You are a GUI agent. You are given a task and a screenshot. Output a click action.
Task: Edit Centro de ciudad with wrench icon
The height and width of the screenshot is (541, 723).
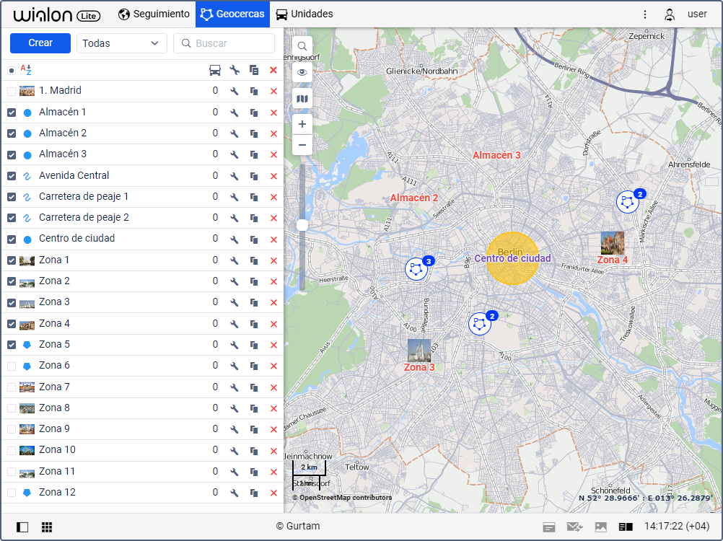click(235, 239)
